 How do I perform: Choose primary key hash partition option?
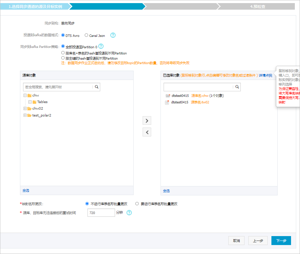(63, 58)
